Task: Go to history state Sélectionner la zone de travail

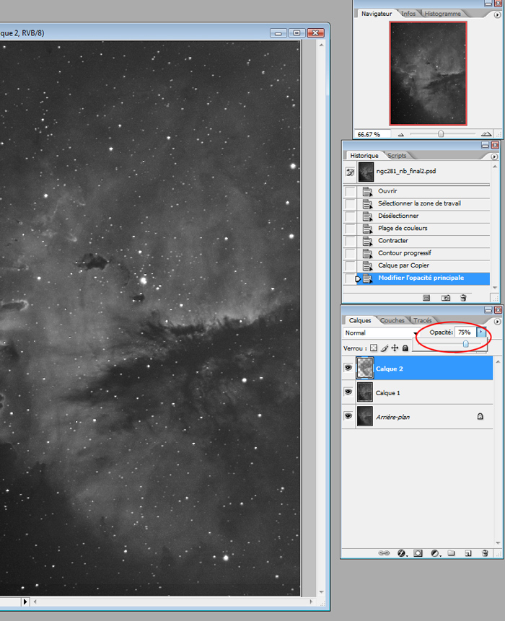Action: pyautogui.click(x=423, y=203)
